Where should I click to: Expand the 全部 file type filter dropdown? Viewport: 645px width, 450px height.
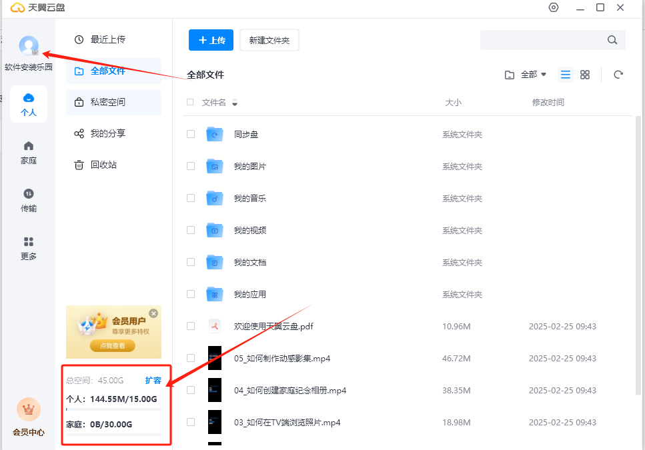[526, 75]
